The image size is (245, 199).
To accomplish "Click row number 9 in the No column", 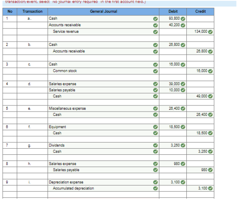I will (7, 182).
